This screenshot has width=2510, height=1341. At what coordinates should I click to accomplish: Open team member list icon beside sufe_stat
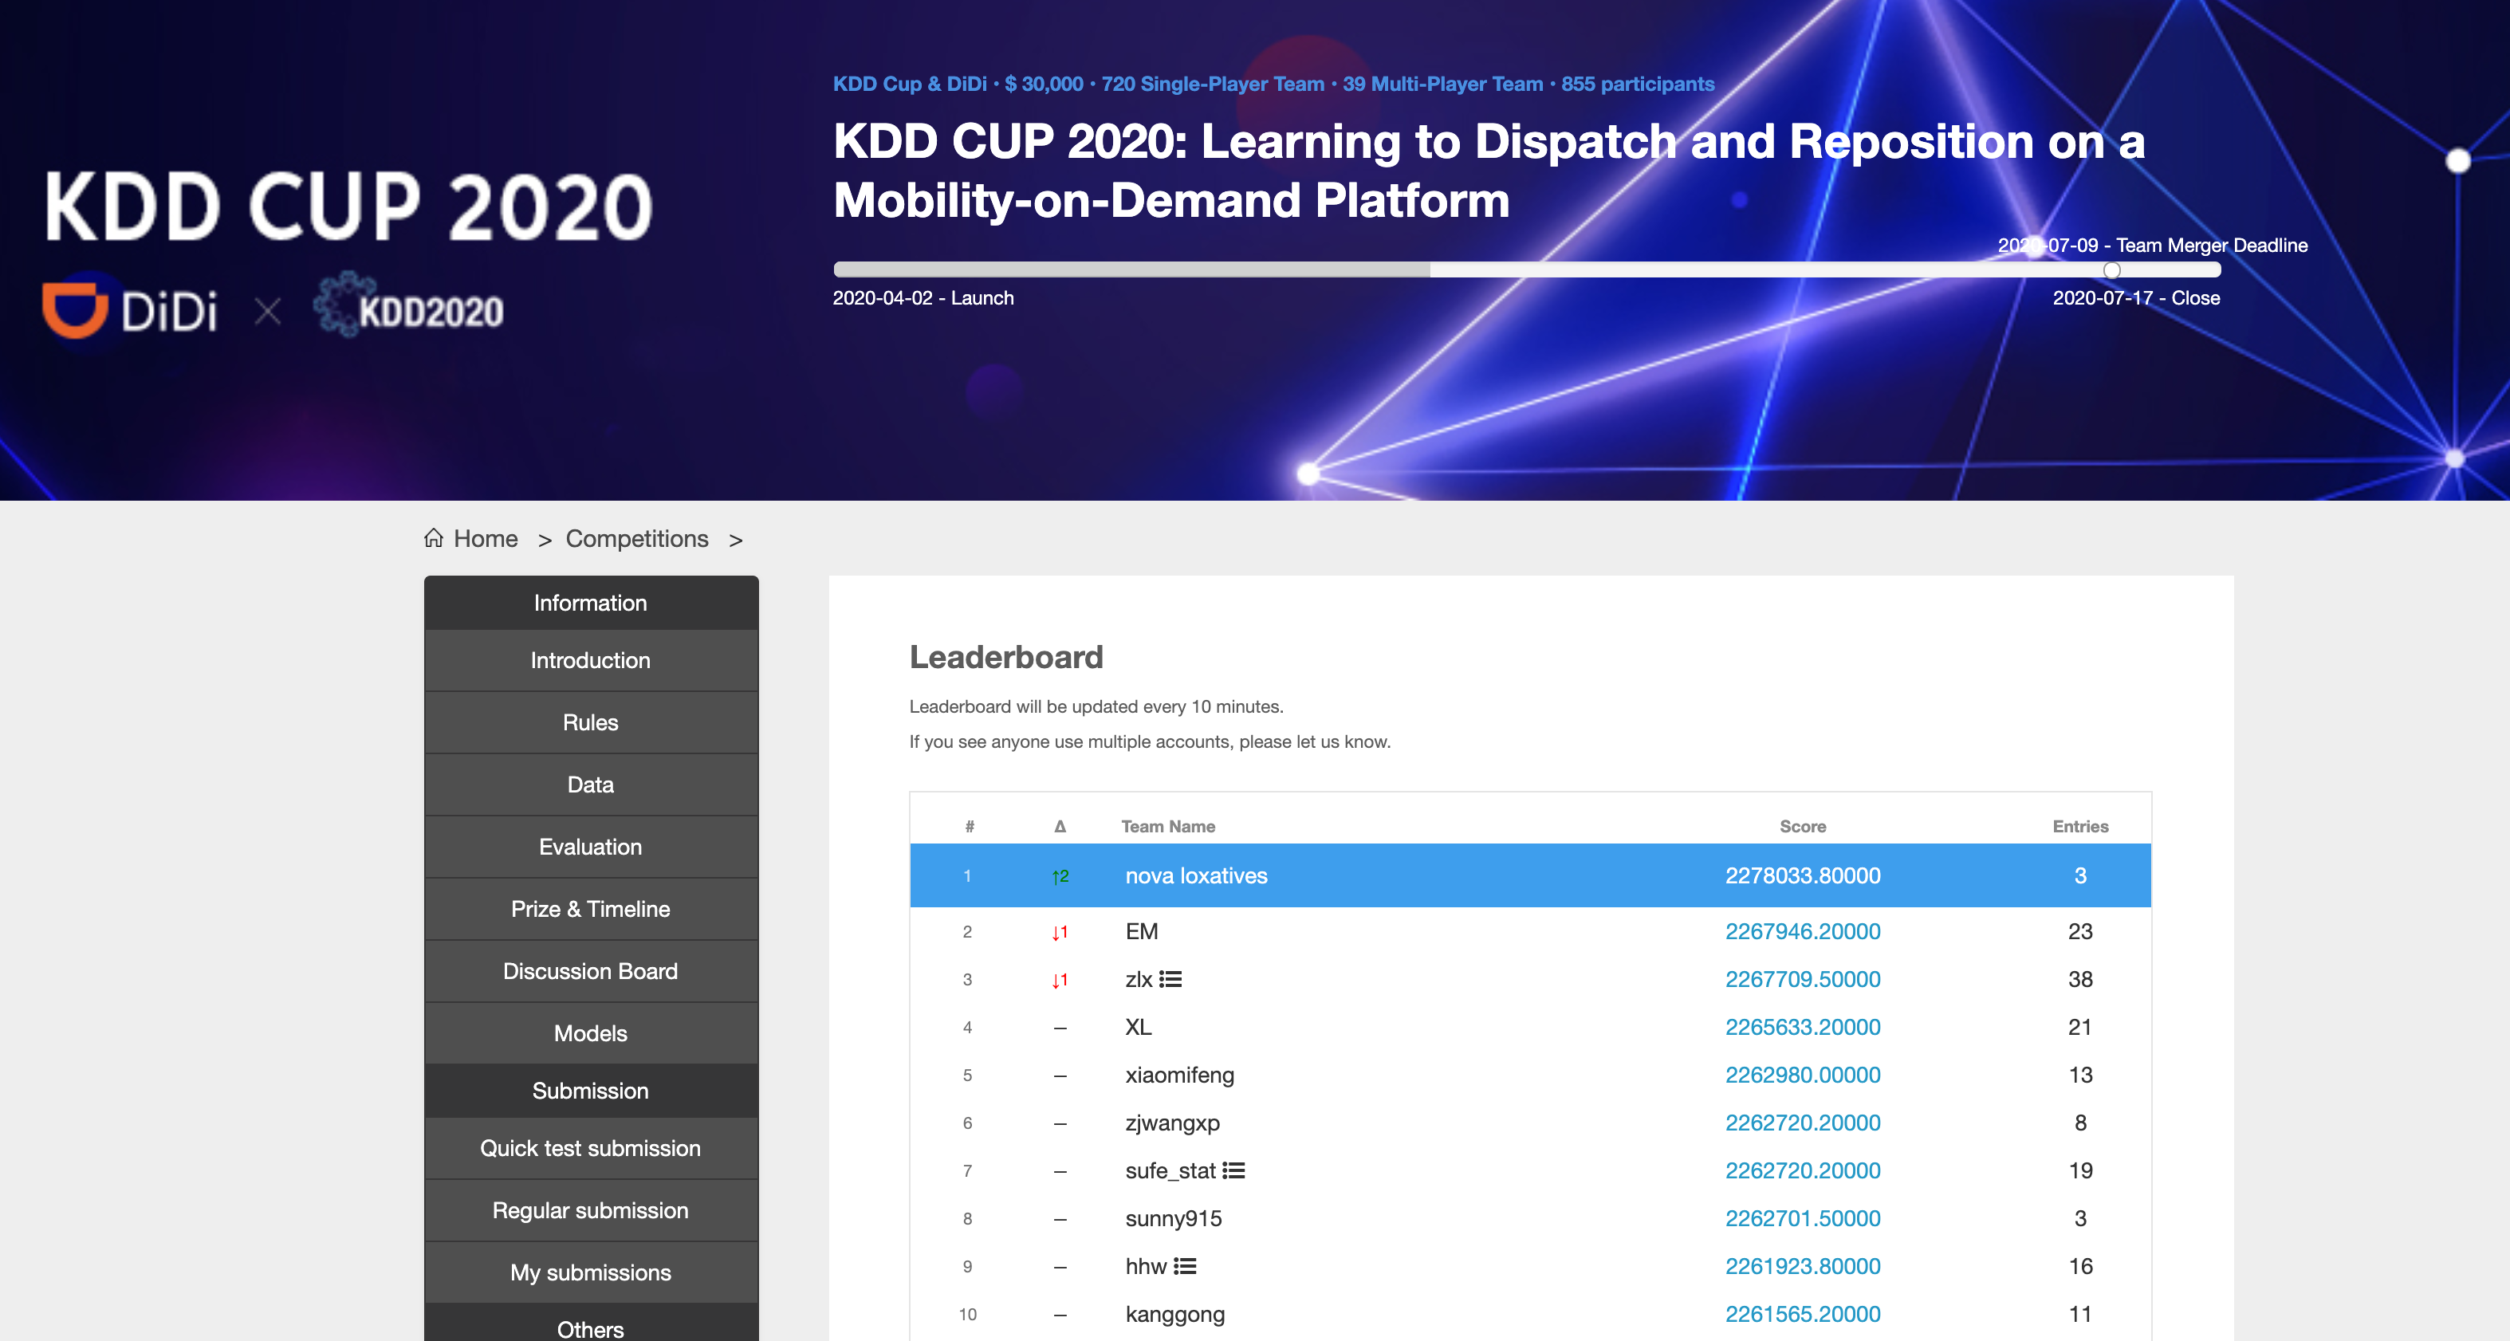click(1233, 1170)
